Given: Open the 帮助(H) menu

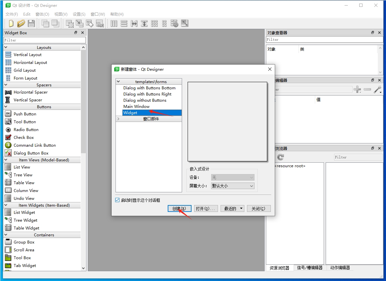Looking at the screenshot, I should [117, 14].
